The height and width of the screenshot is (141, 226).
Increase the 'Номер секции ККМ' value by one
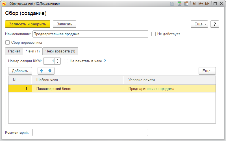pyautogui.click(x=58, y=60)
